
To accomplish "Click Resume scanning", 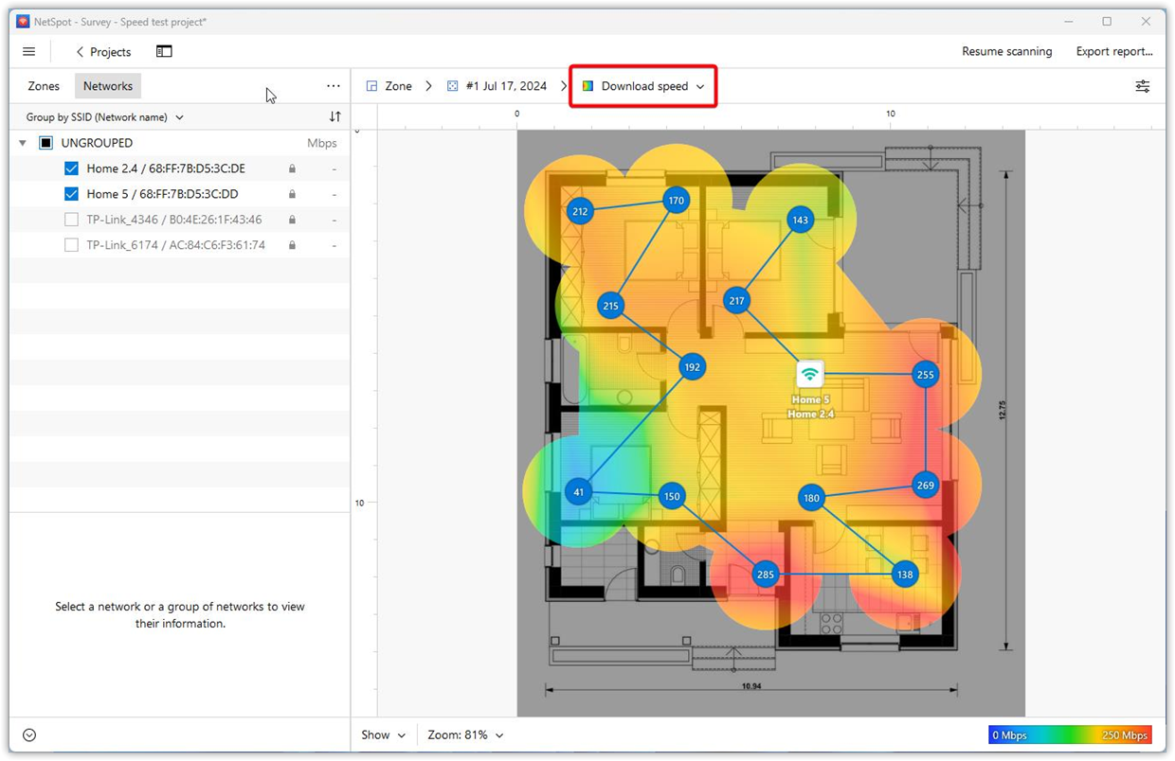I will pos(1006,51).
